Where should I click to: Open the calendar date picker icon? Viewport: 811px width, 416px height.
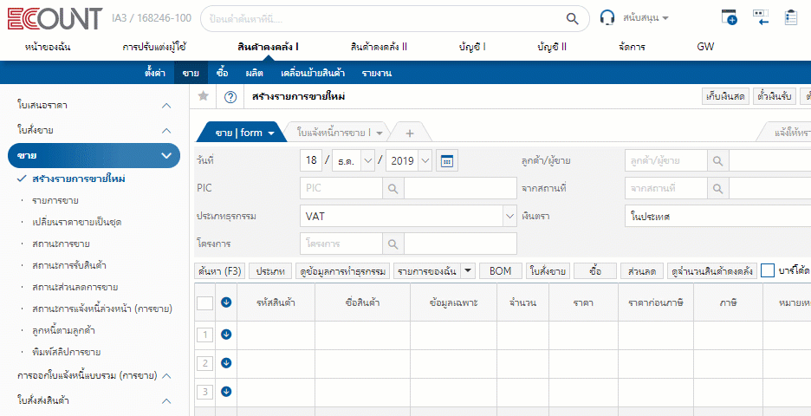pos(447,160)
